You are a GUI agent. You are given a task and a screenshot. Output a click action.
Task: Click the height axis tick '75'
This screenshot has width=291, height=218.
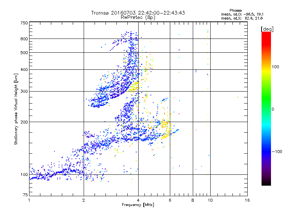click(x=25, y=195)
